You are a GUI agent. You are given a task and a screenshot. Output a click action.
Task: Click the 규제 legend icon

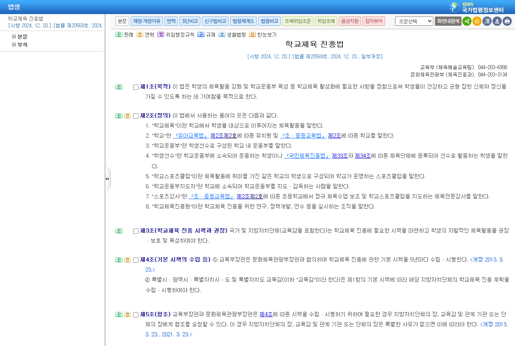[201, 35]
